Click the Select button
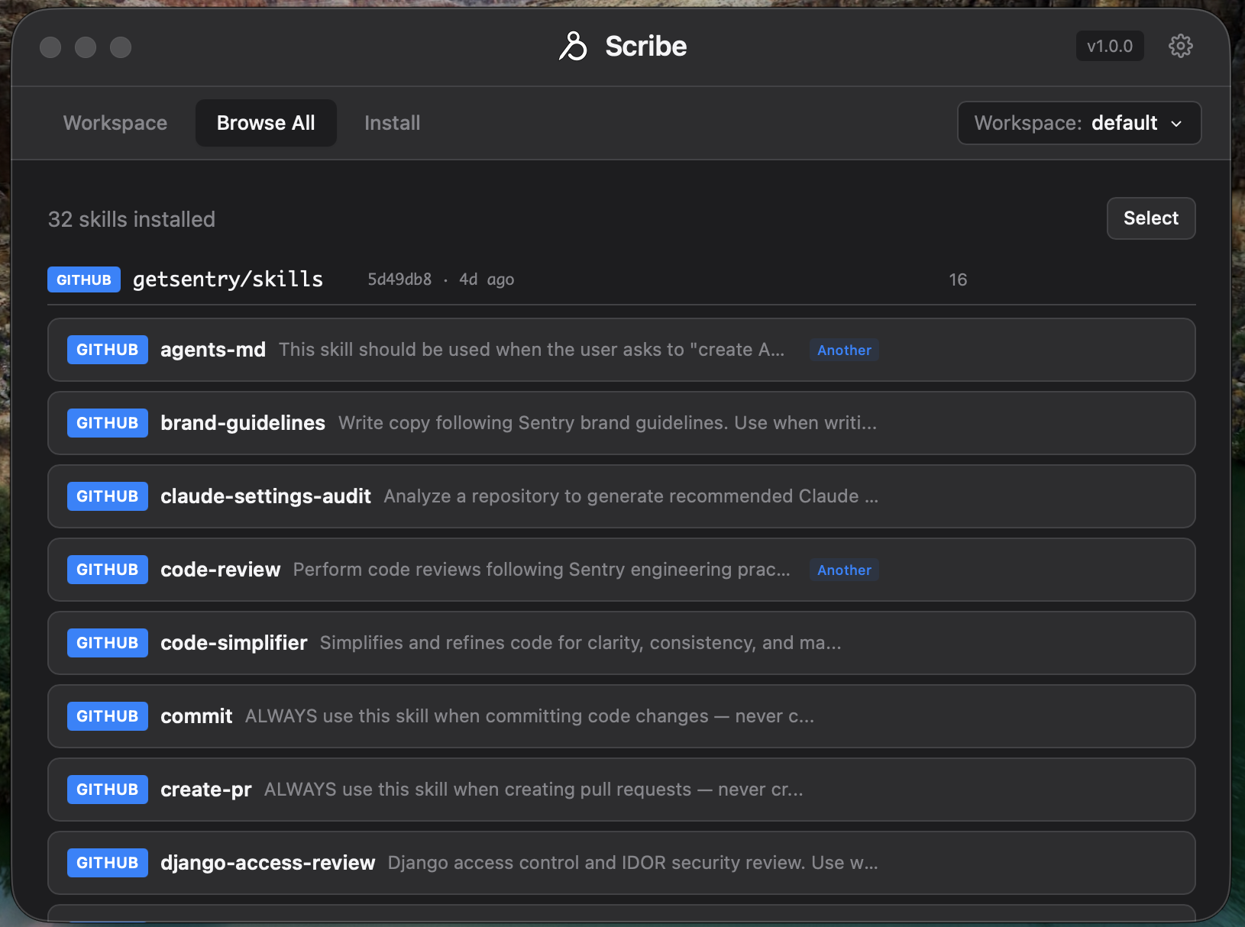 1150,218
